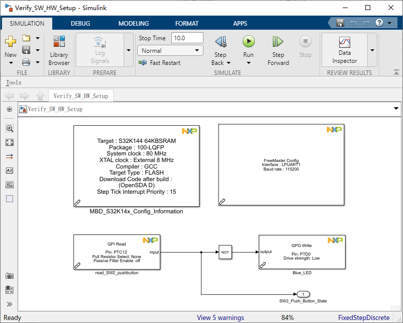This screenshot has height=323, width=403.
Task: Switch to the FORMAT tab
Action: [187, 24]
